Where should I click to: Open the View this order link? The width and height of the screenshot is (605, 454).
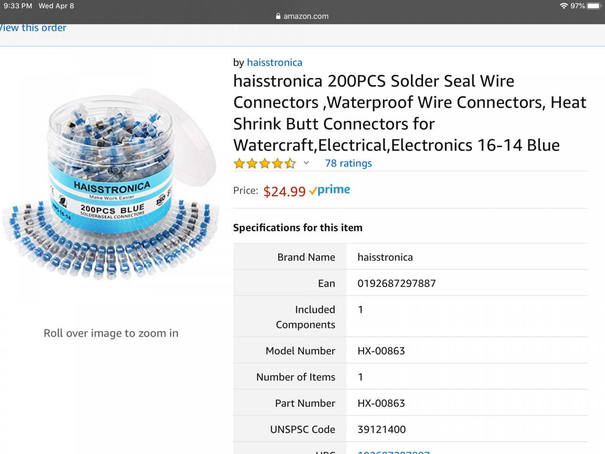tap(32, 28)
